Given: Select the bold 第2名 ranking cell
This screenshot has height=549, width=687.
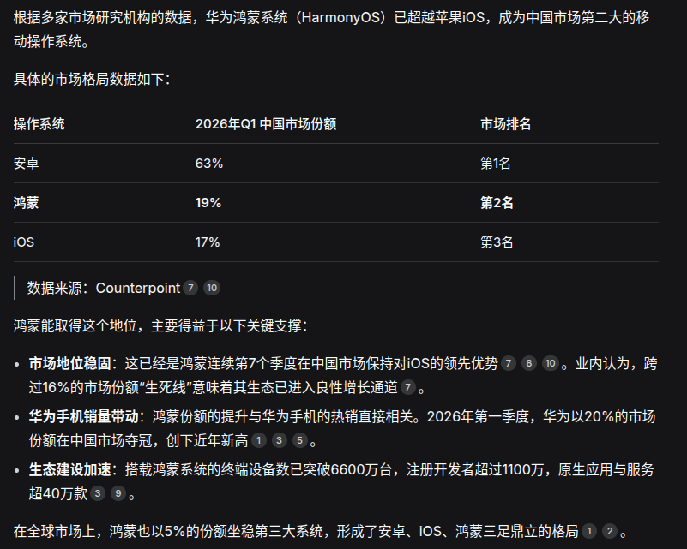Looking at the screenshot, I should 497,202.
